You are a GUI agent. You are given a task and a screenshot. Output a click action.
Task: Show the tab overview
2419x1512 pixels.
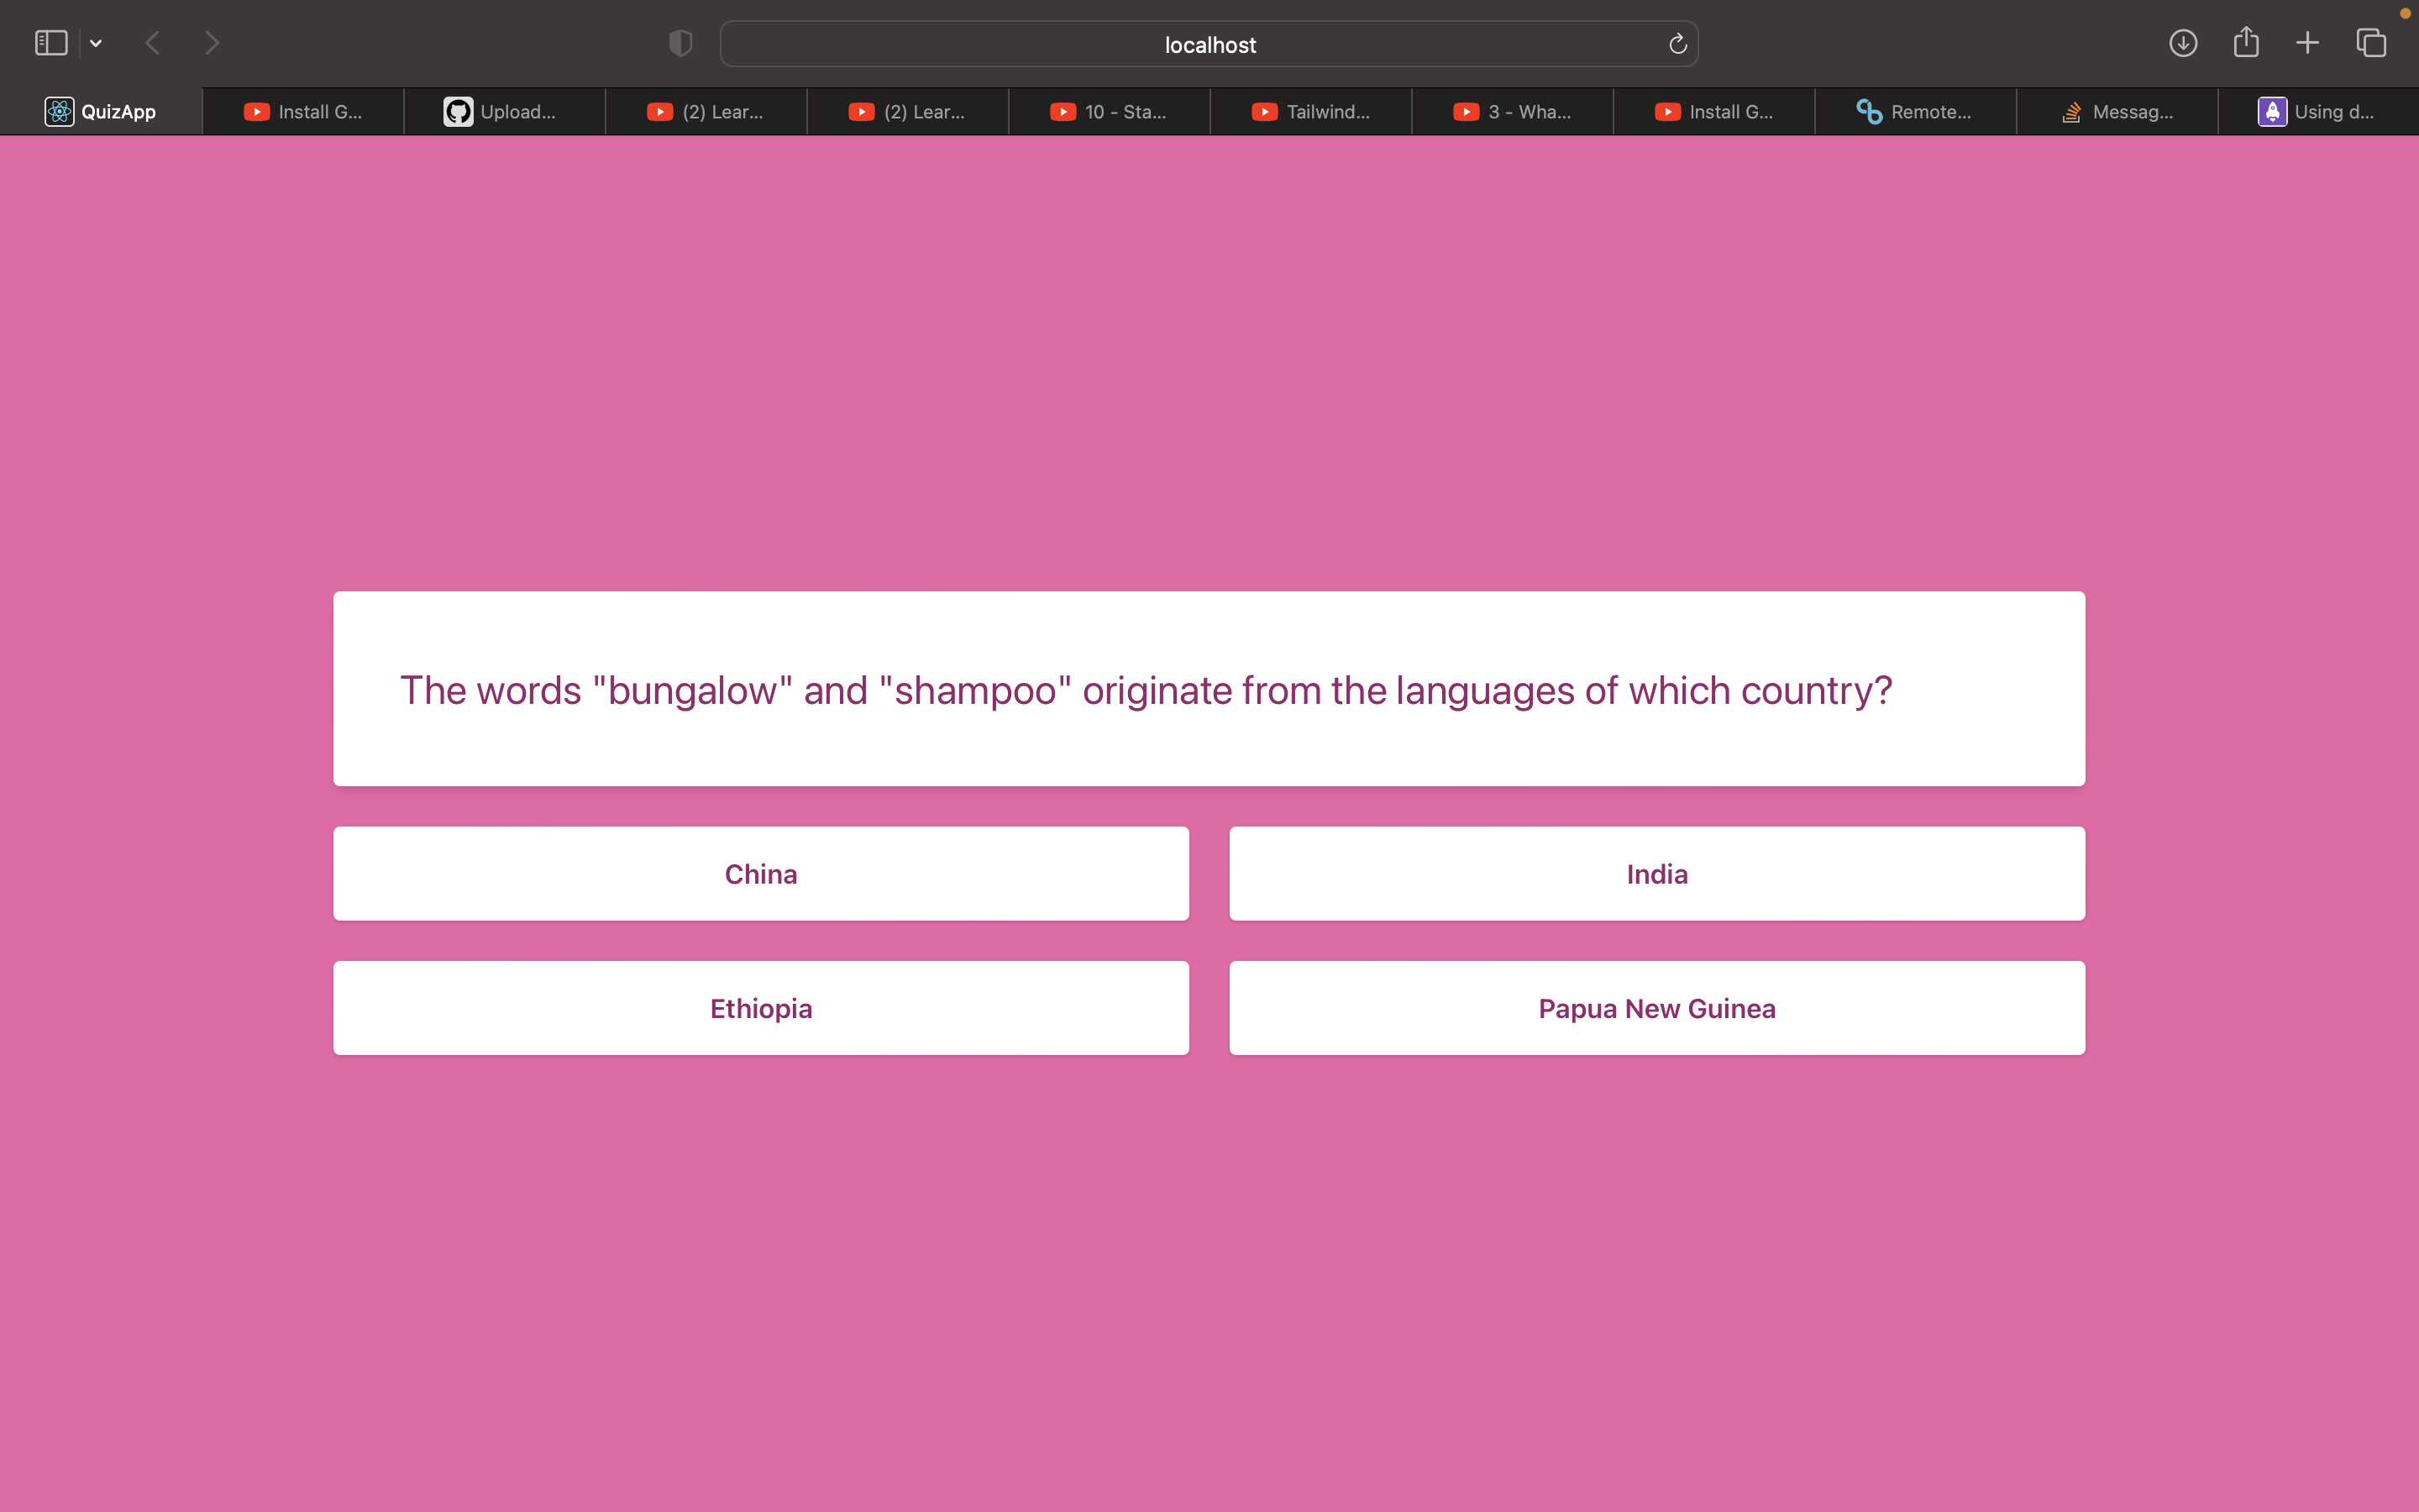[2370, 43]
